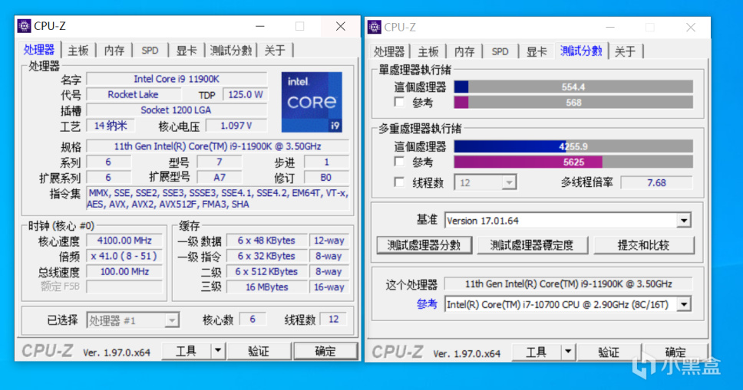
Task: Minimize the left CPU-Z window
Action: (x=259, y=27)
